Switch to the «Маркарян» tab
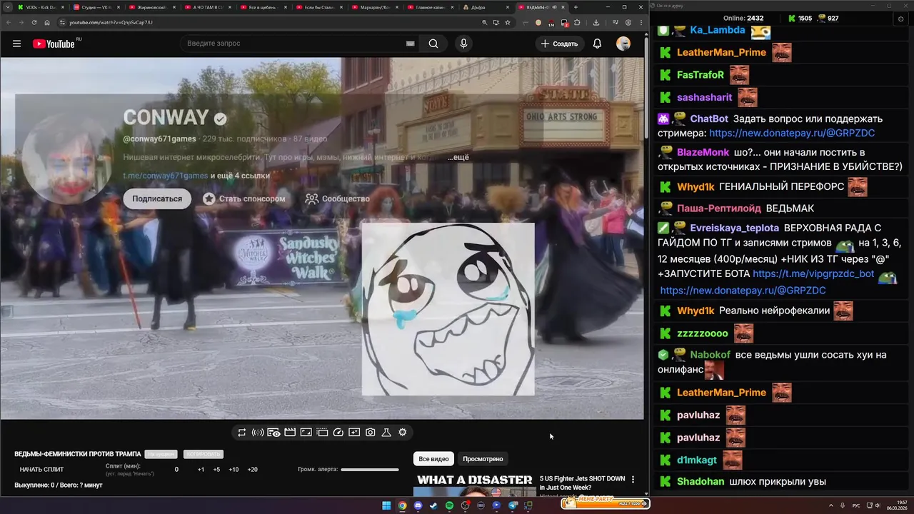 click(376, 7)
